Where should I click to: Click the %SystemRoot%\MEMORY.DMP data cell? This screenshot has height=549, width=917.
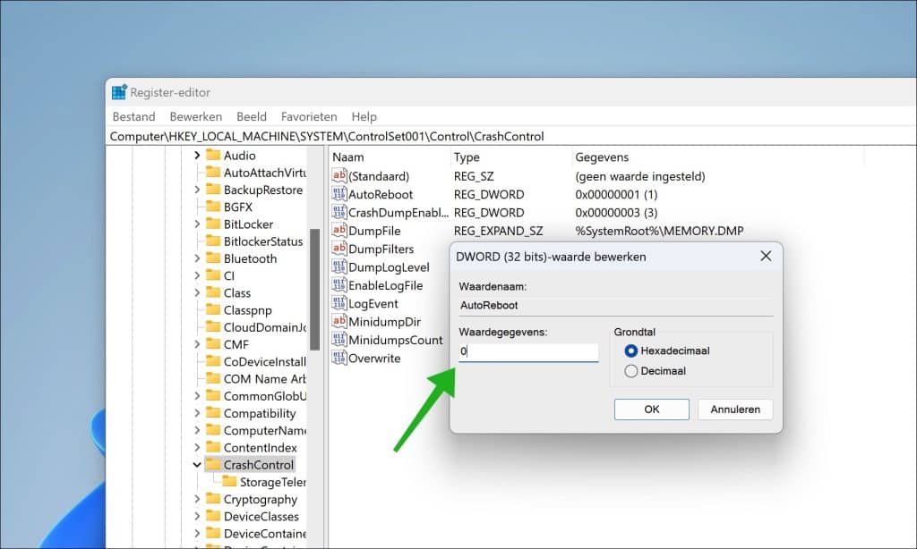pyautogui.click(x=659, y=231)
